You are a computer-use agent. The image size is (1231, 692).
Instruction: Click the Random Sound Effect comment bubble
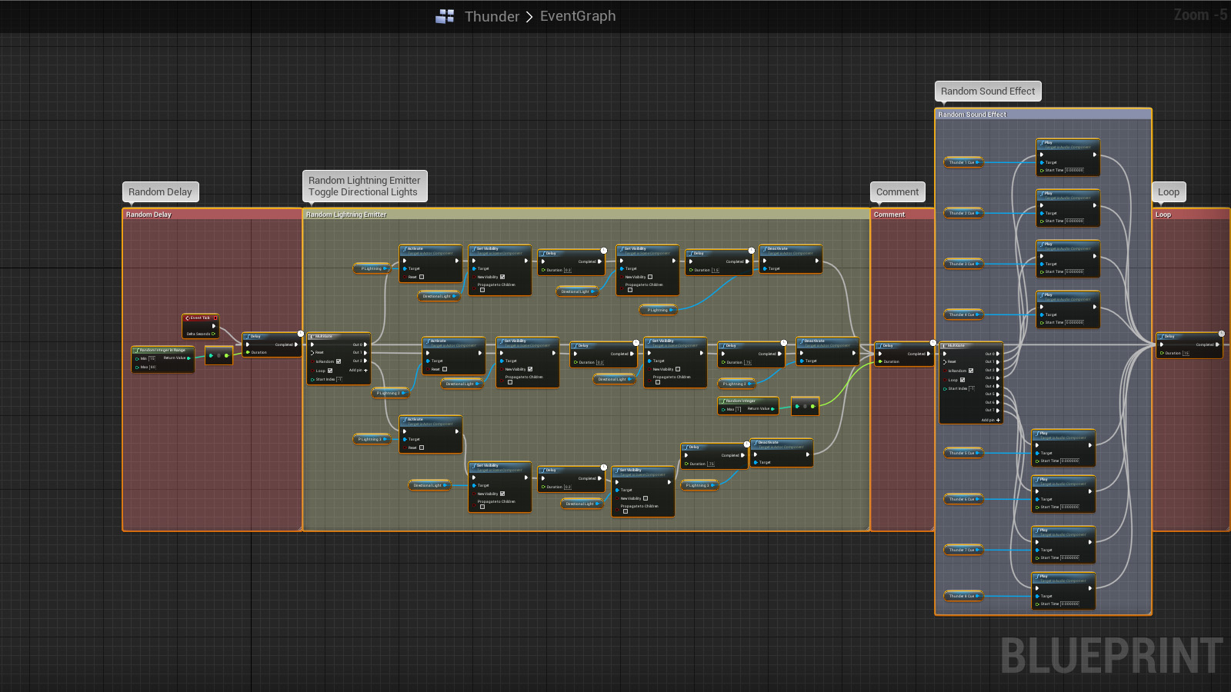[x=988, y=91]
